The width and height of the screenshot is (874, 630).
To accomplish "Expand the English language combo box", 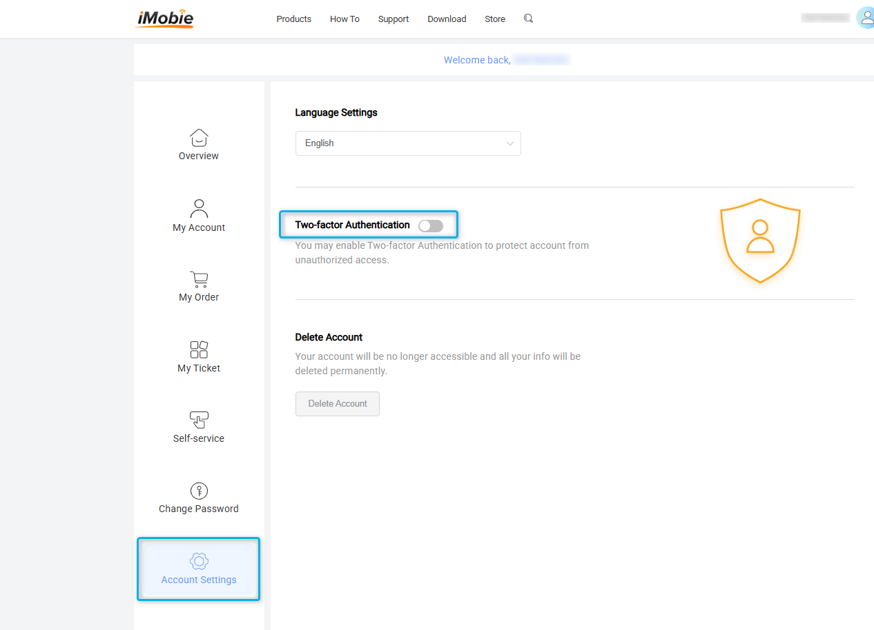I will 407,143.
